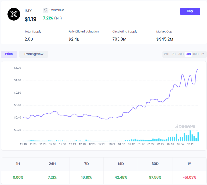The height and width of the screenshot is (185, 207).
Task: Switch to the Price tab
Action: (x=9, y=54)
